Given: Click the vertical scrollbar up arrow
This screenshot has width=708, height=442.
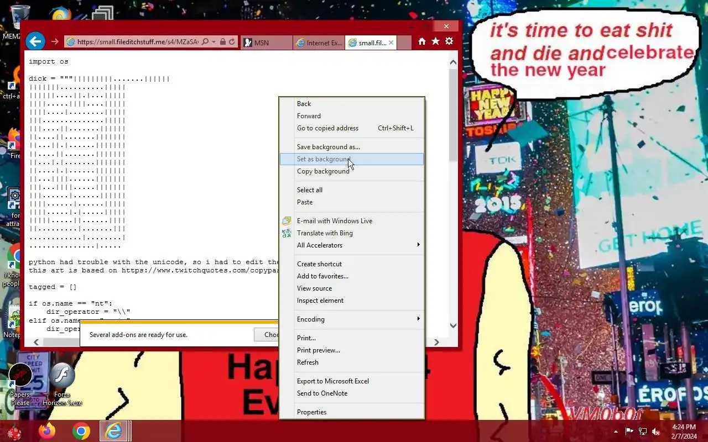Looking at the screenshot, I should [x=453, y=62].
